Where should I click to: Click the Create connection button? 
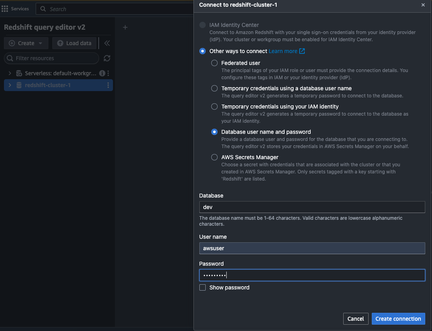click(398, 319)
